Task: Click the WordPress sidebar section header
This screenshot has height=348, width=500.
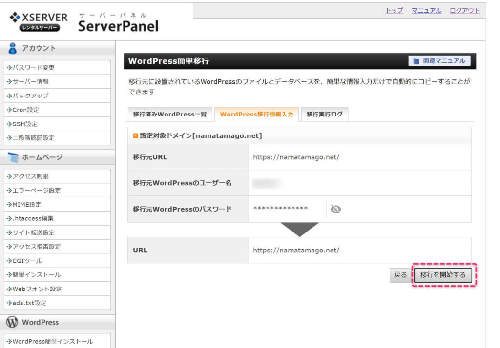Action: (58, 322)
